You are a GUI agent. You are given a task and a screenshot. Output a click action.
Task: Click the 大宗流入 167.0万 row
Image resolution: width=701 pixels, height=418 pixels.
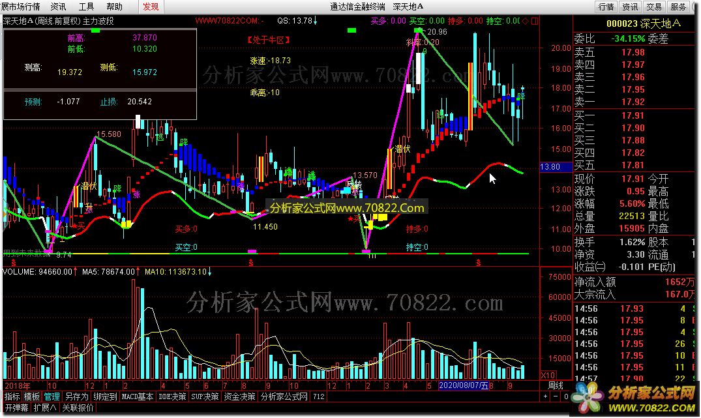[x=635, y=294]
